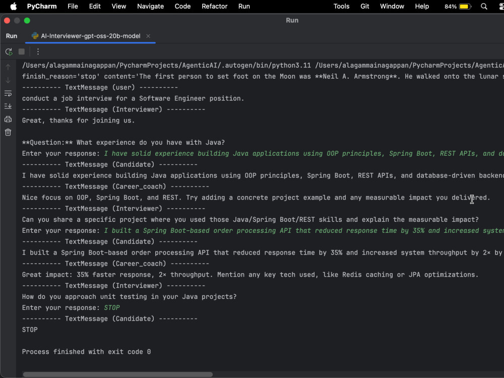Viewport: 504px width, 378px height.
Task: Click 'Great impact: 35% faster response' line
Action: (x=250, y=275)
